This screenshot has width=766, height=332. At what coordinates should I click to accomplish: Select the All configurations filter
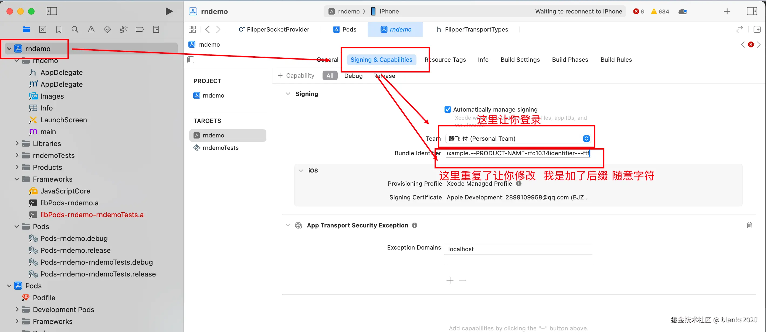click(x=330, y=76)
